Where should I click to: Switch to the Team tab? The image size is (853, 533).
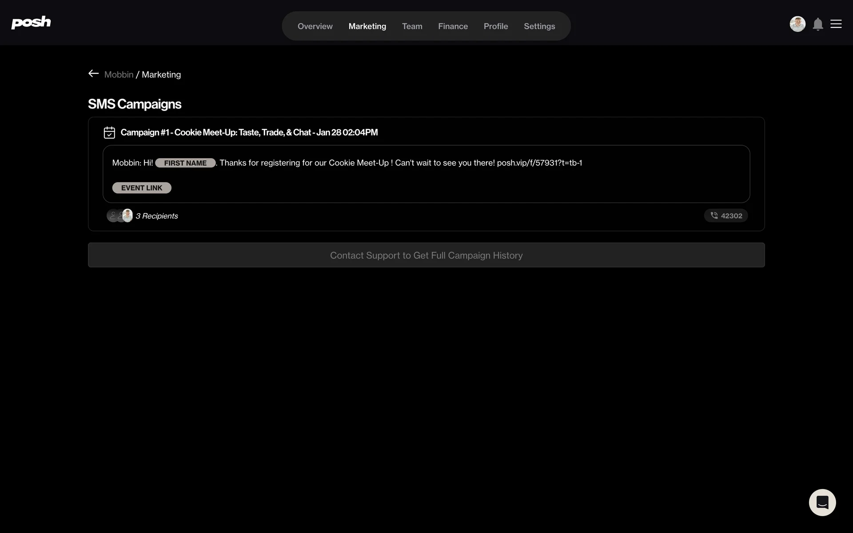412,26
